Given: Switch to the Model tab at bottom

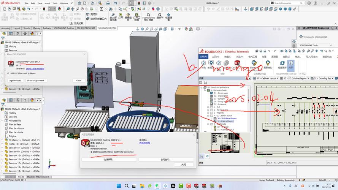Looking at the screenshot, I should coord(21,177).
